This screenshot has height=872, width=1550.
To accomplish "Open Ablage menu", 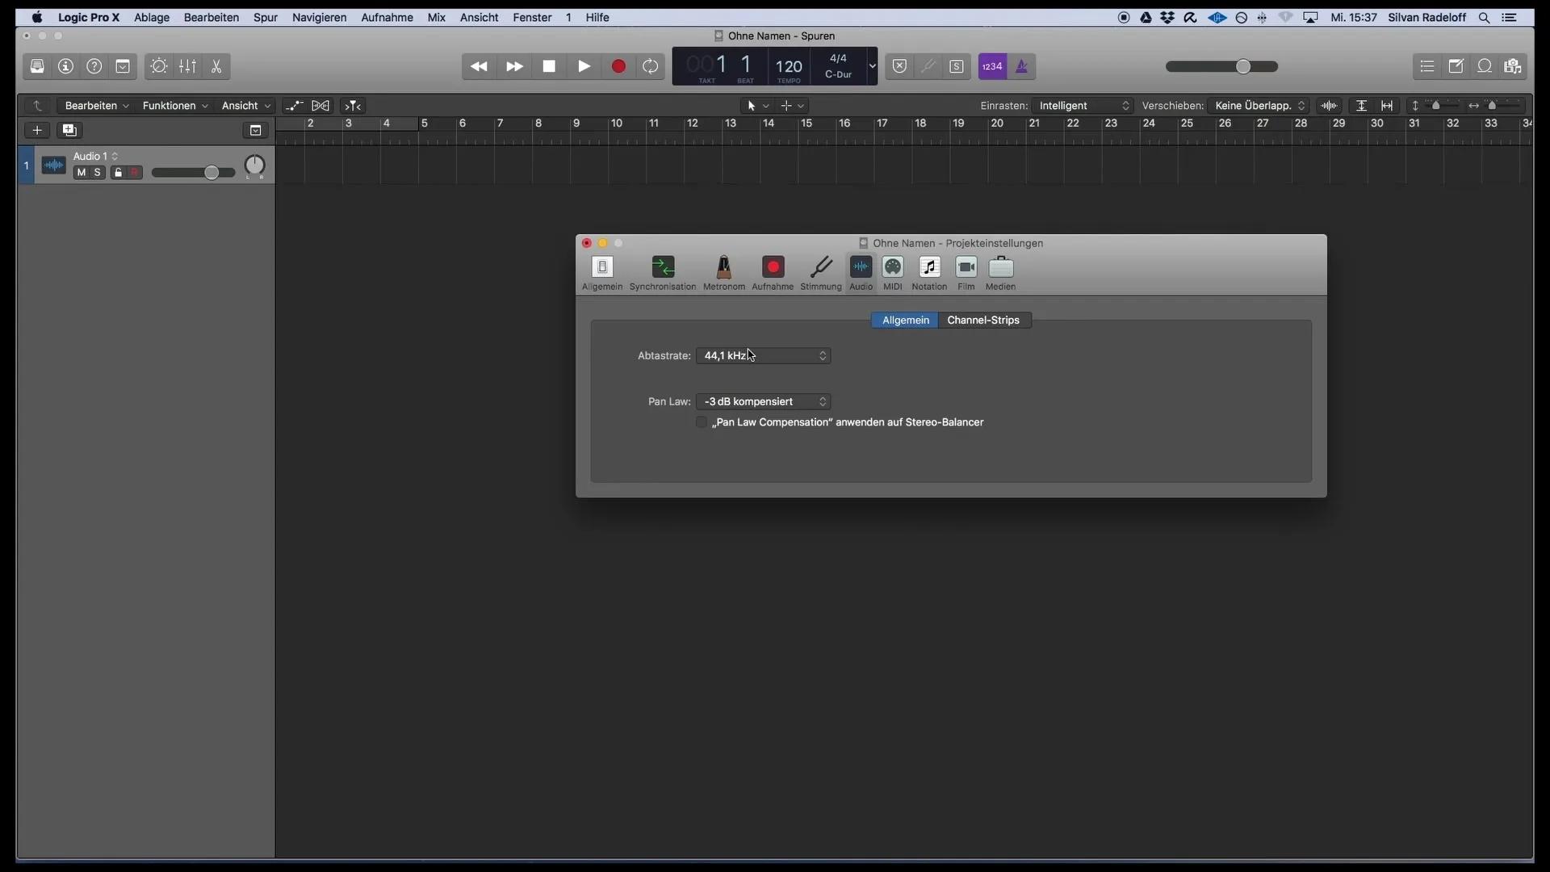I will coord(151,17).
